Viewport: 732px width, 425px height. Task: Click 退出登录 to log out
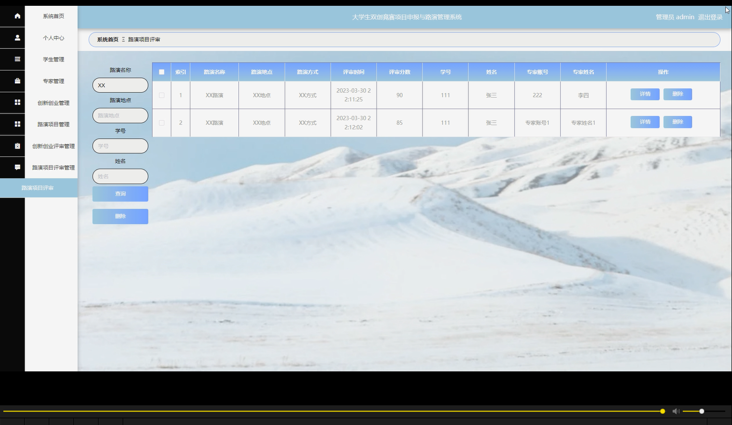click(x=710, y=17)
